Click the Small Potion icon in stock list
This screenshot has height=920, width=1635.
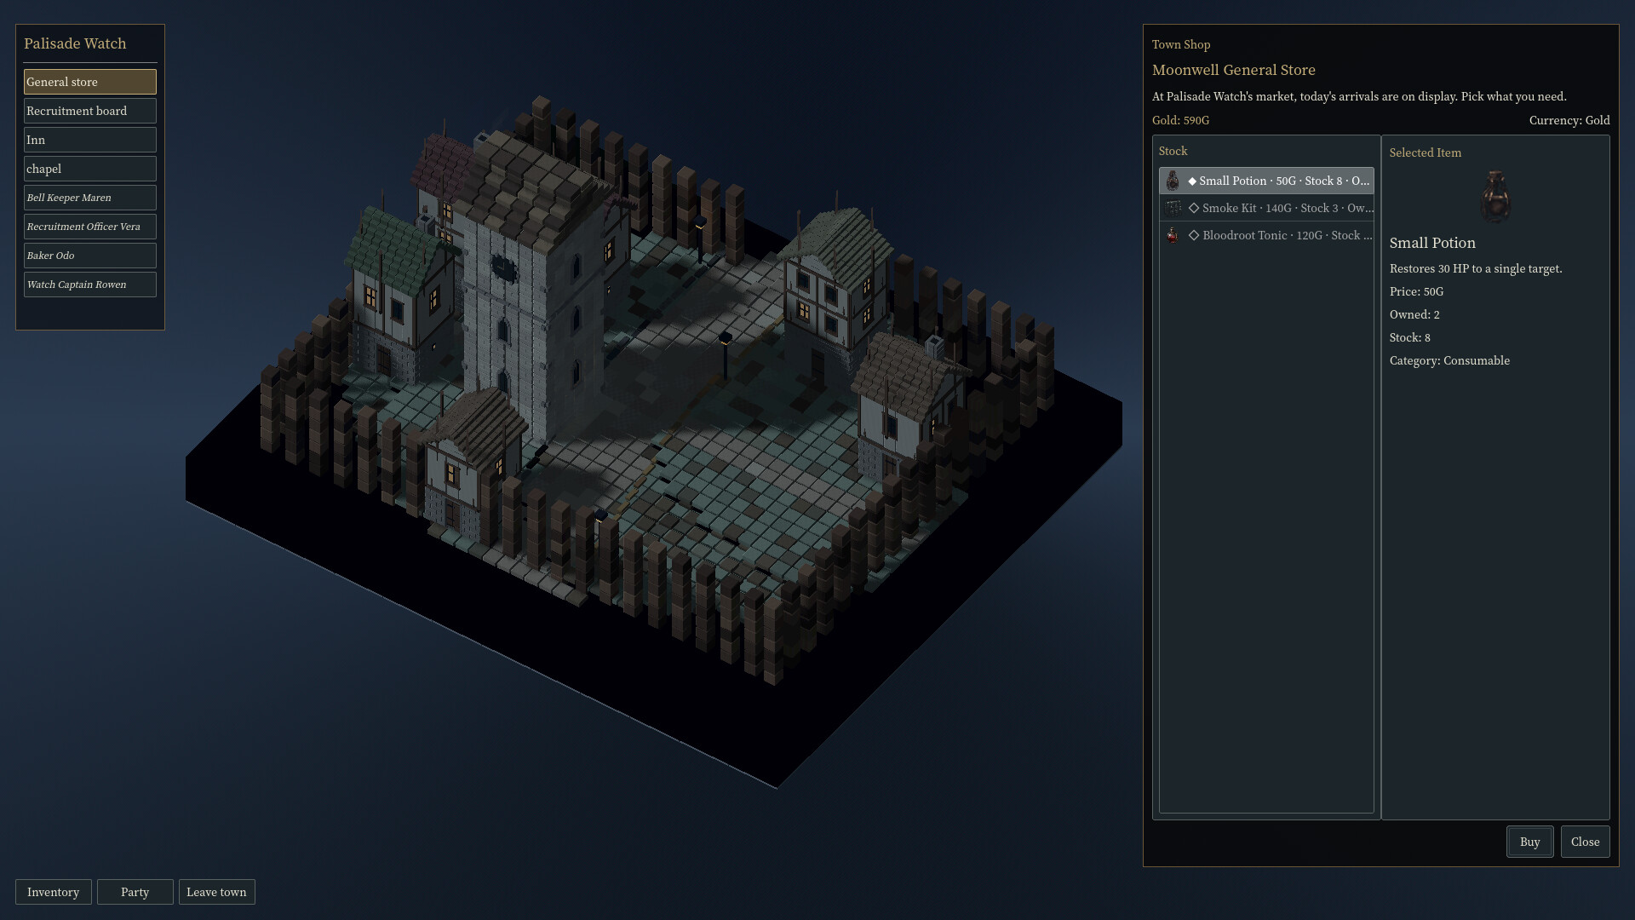(x=1173, y=181)
